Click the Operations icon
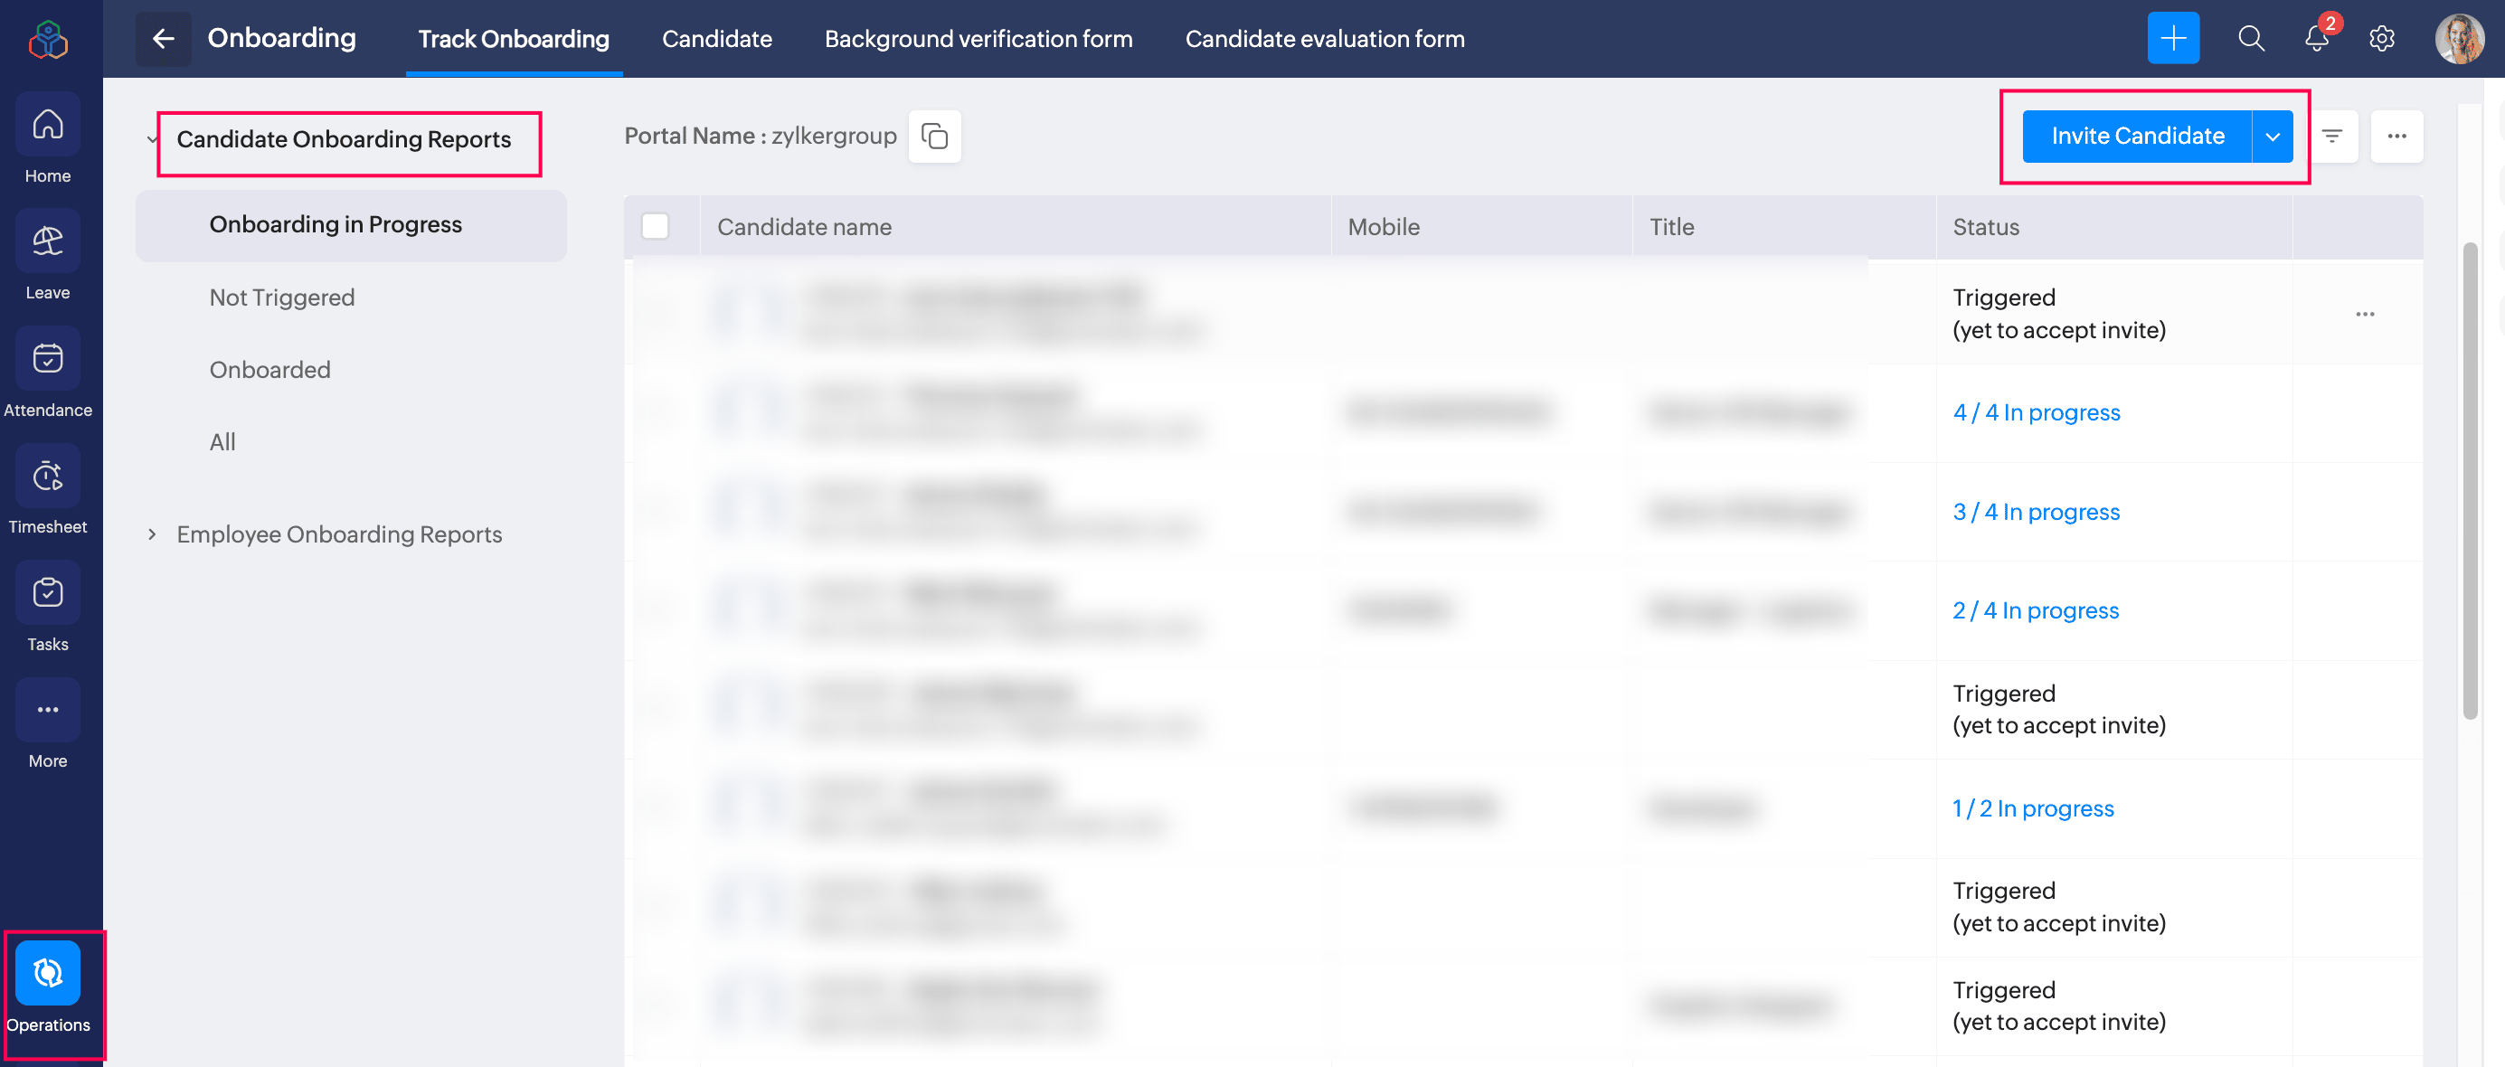The width and height of the screenshot is (2505, 1067). click(48, 973)
